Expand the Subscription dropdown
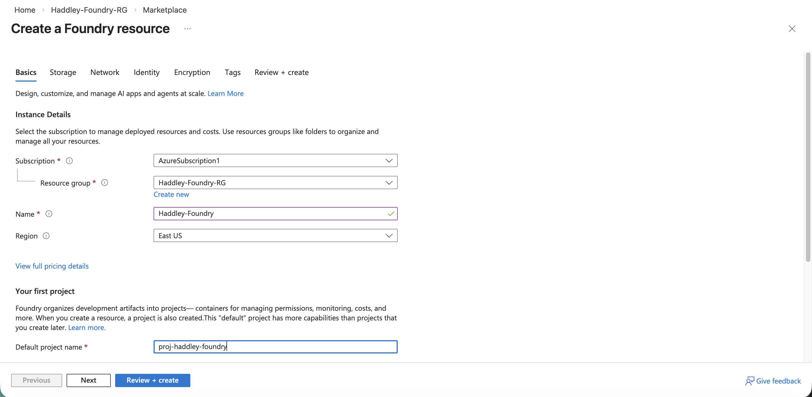Image resolution: width=812 pixels, height=397 pixels. tap(275, 160)
